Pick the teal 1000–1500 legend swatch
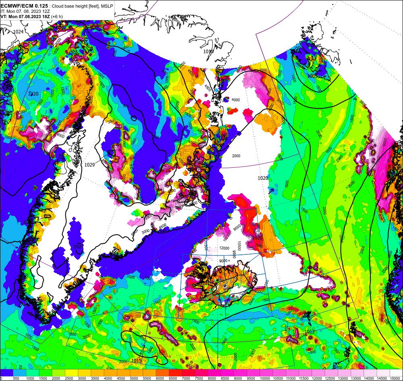The width and height of the screenshot is (403, 381). click(x=33, y=373)
